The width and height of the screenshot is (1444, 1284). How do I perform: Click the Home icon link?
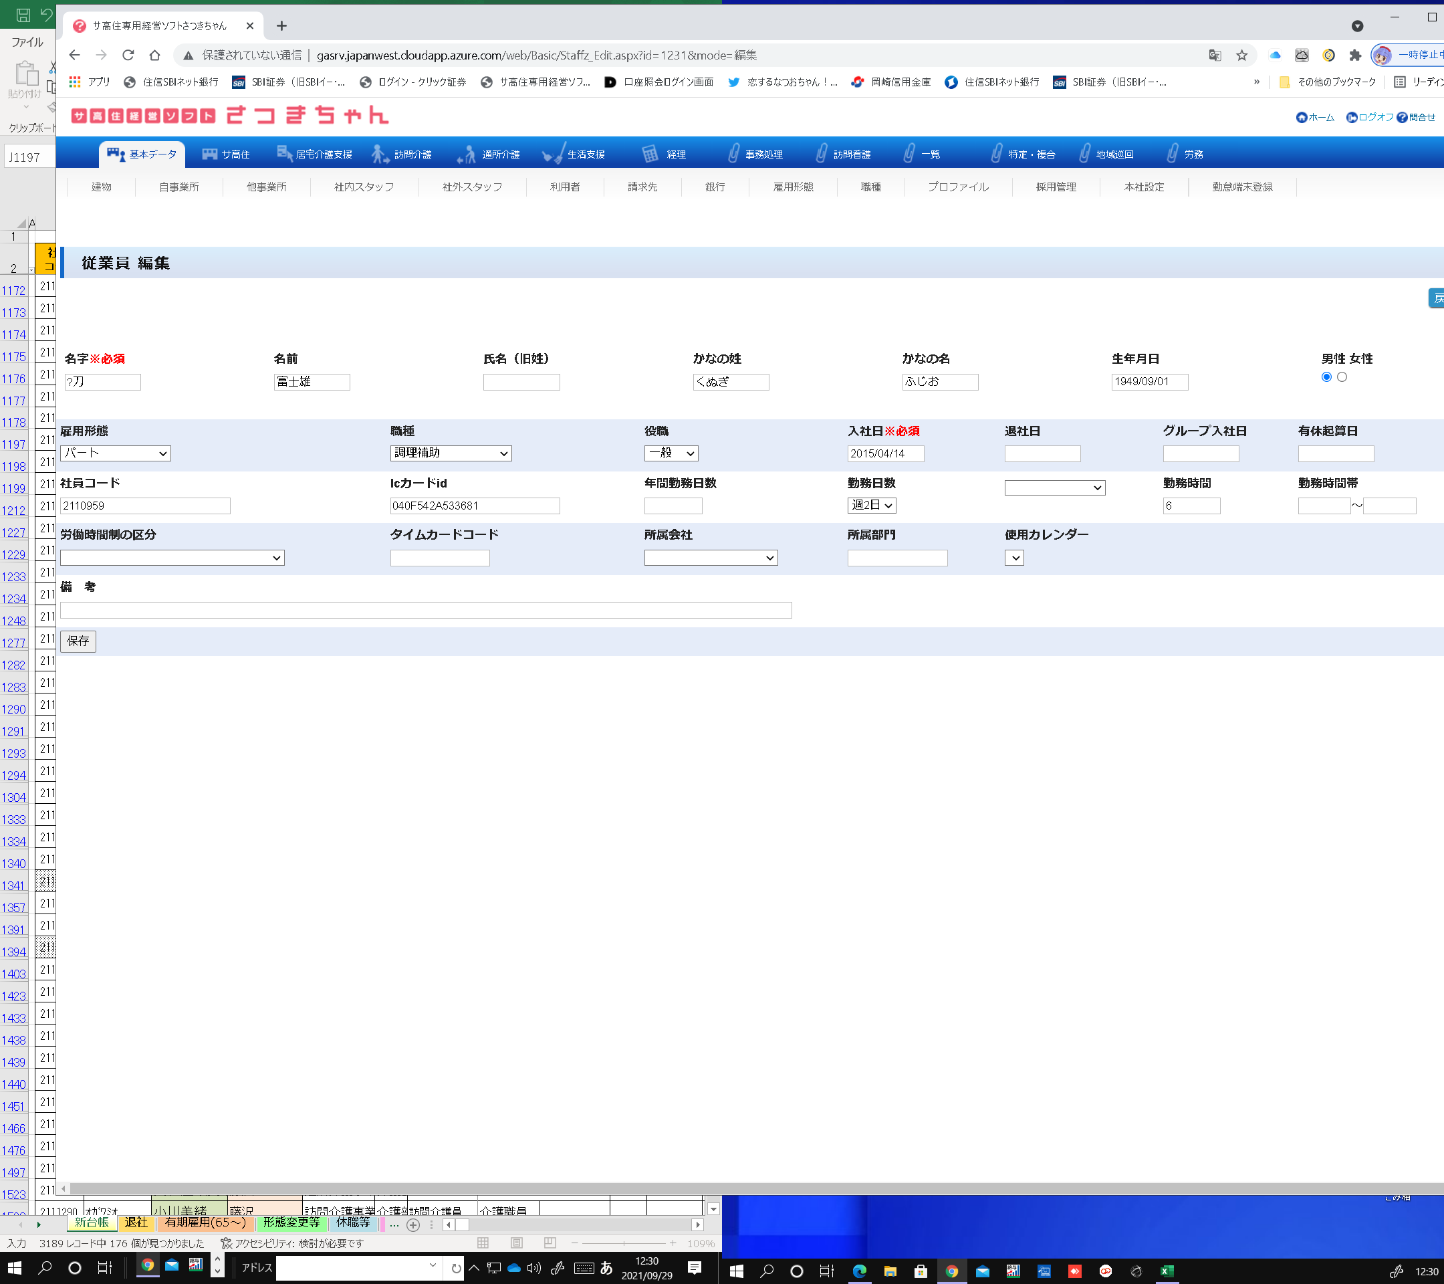1302,117
